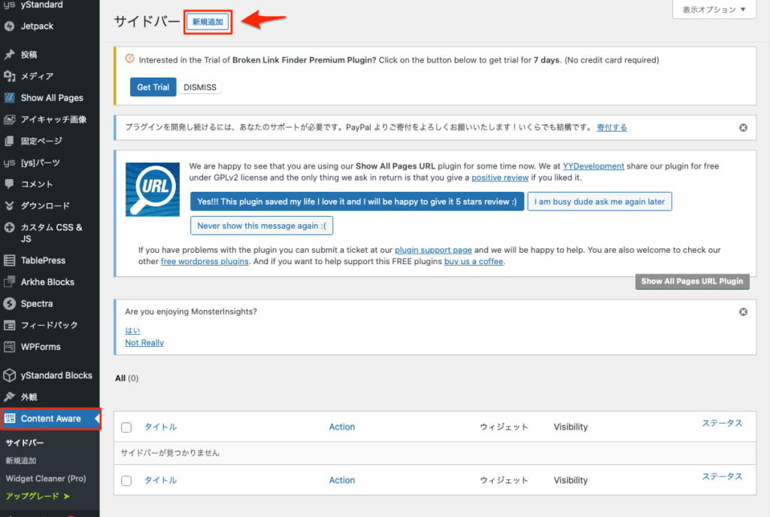This screenshot has width=770, height=517.
Task: Sort by タイトル in table footer
Action: [161, 480]
